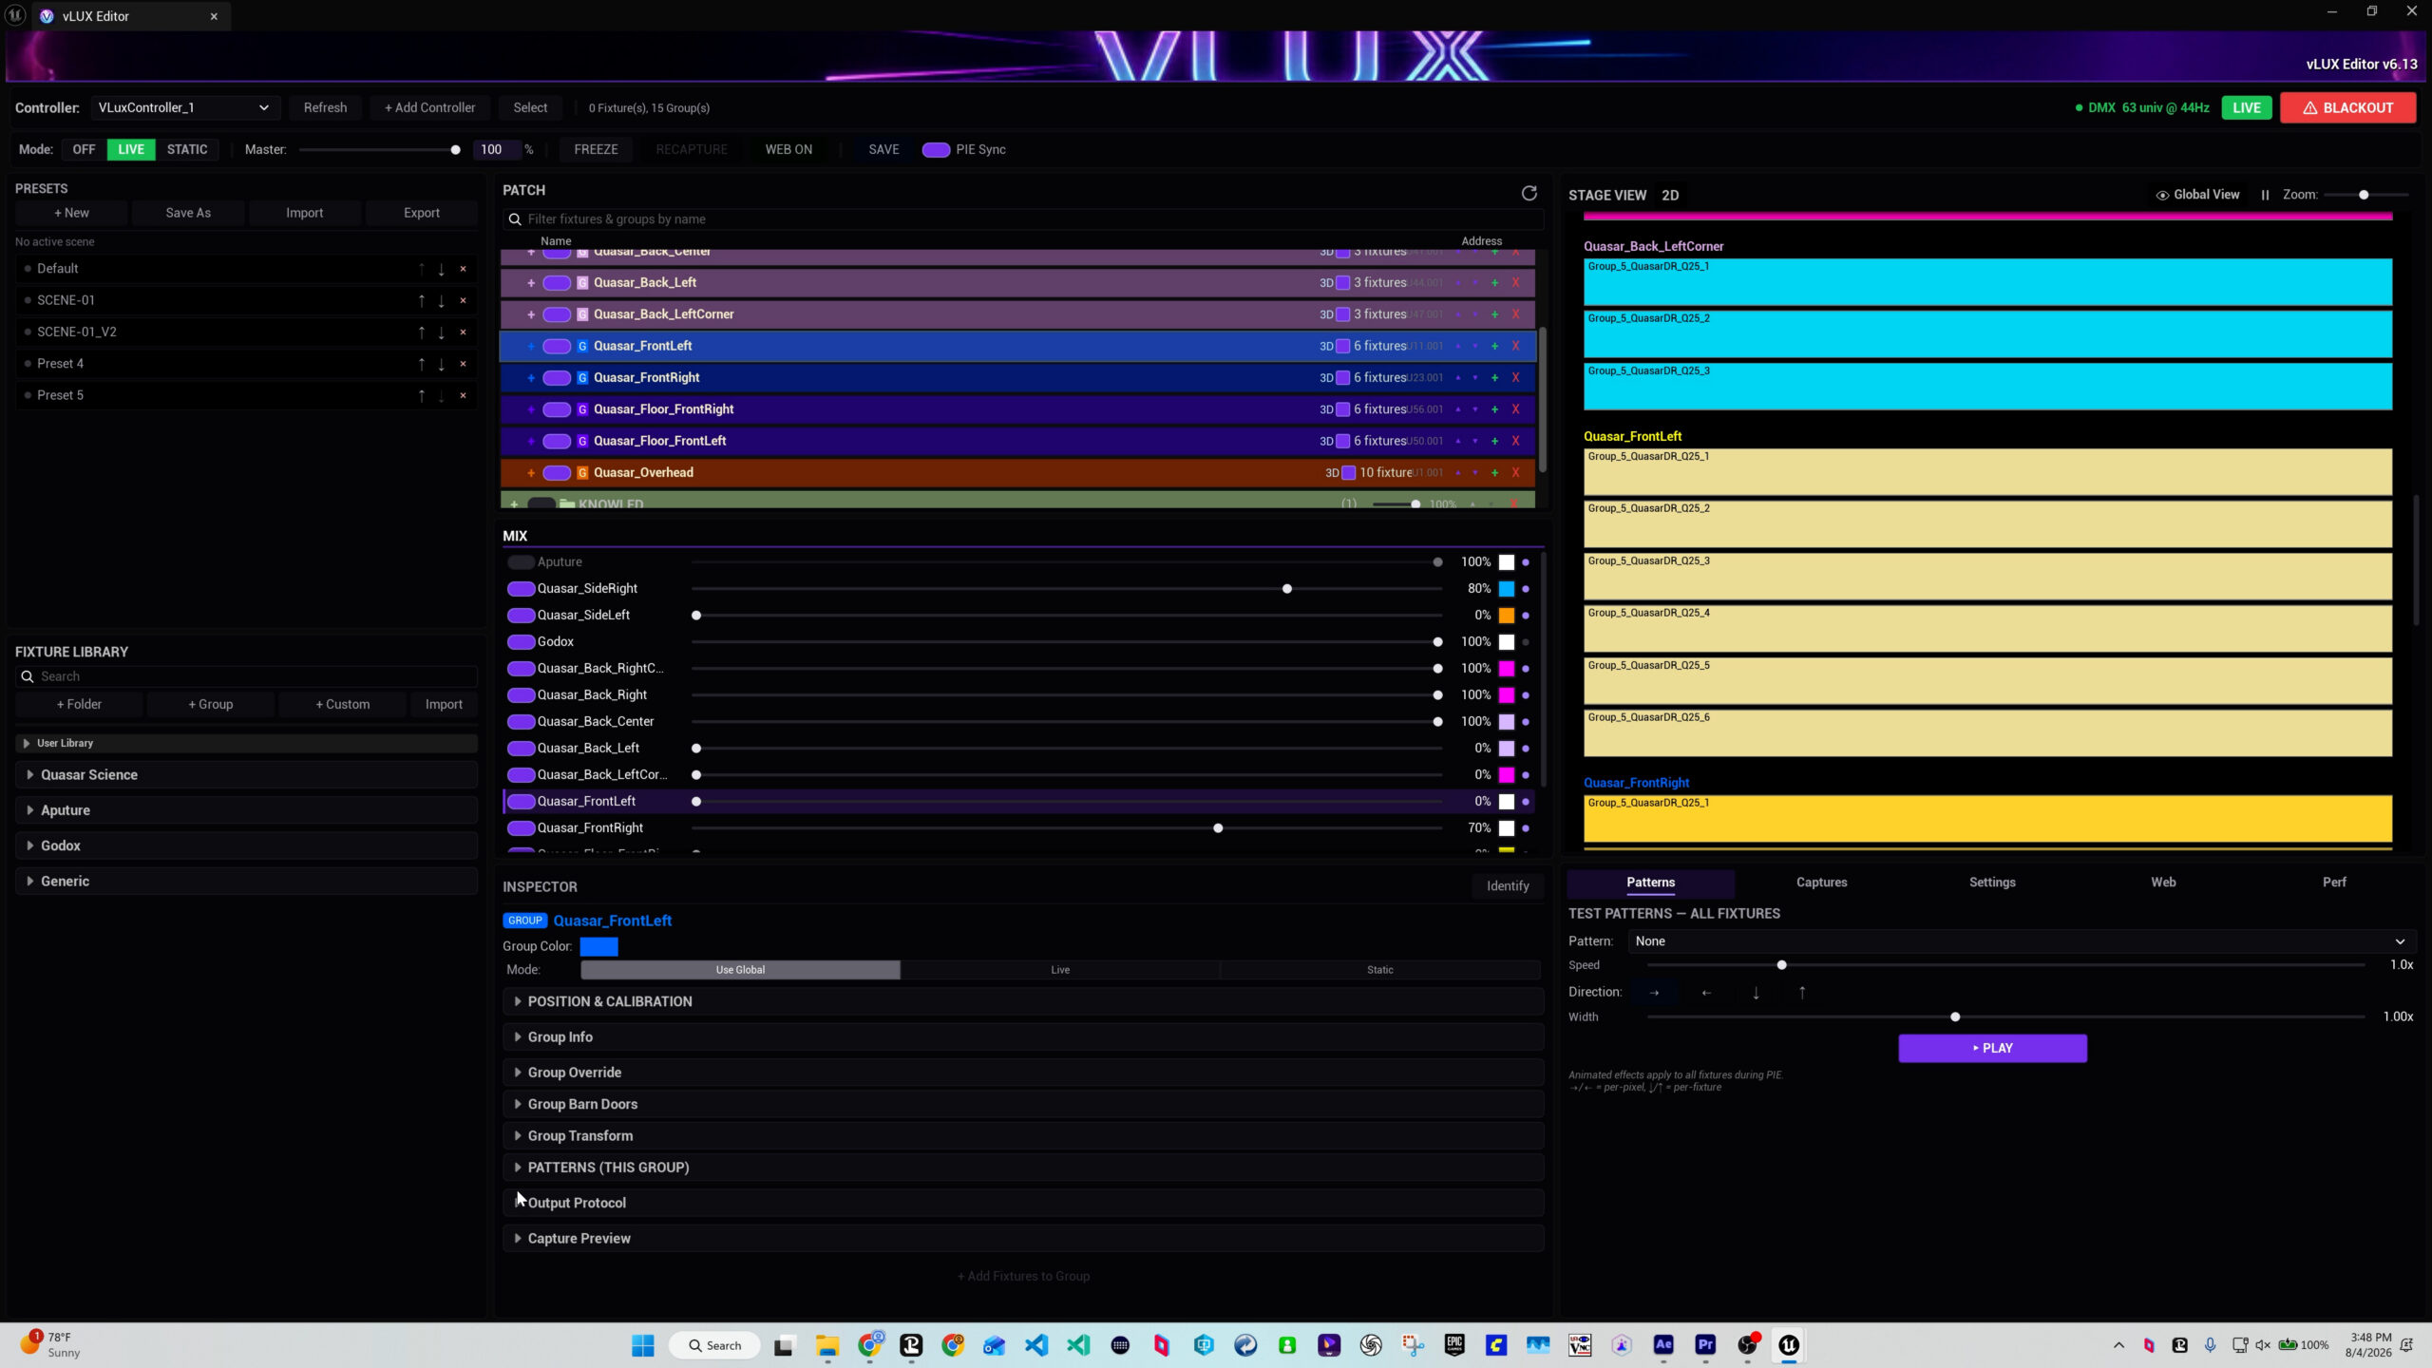Toggle Quasar_Overhead enable switch in Patch list
2432x1368 pixels.
(557, 473)
